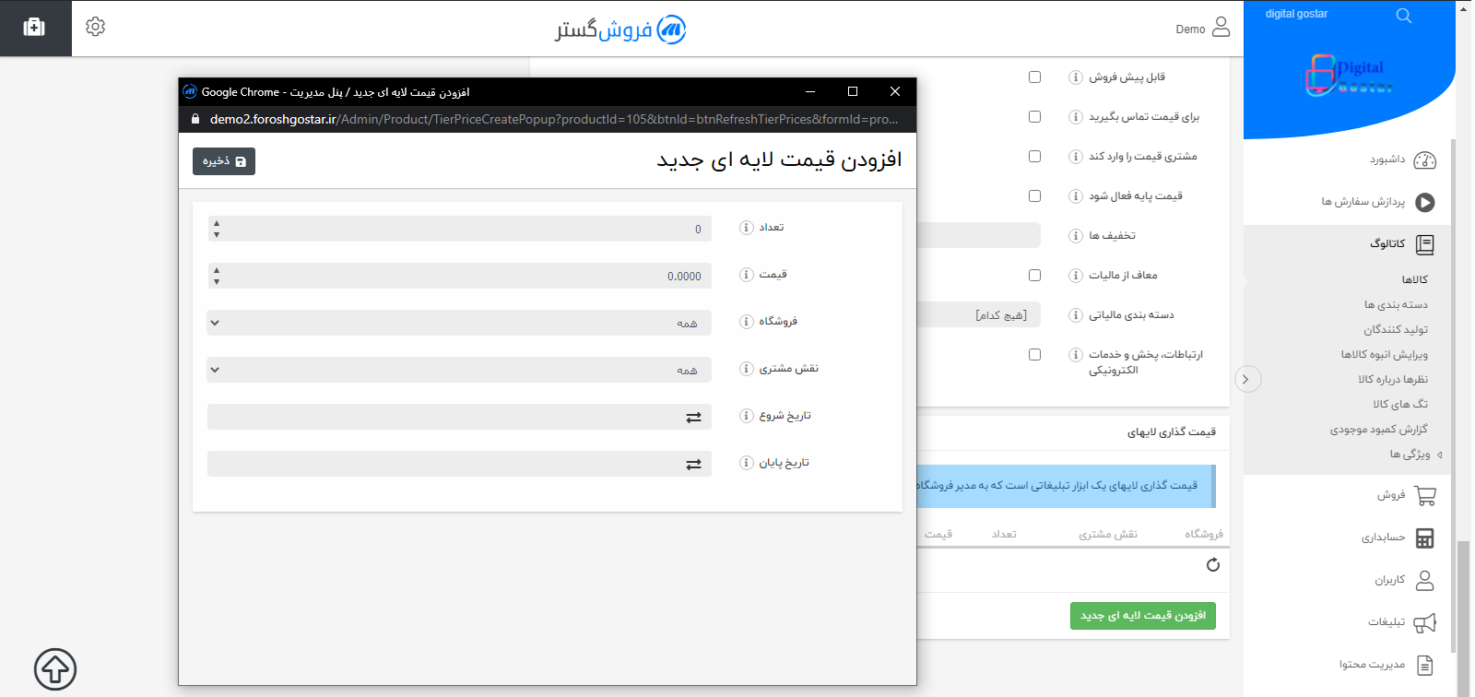Image resolution: width=1475 pixels, height=697 pixels.
Task: Expand the نقش مشتری dropdown
Action: coord(459,370)
